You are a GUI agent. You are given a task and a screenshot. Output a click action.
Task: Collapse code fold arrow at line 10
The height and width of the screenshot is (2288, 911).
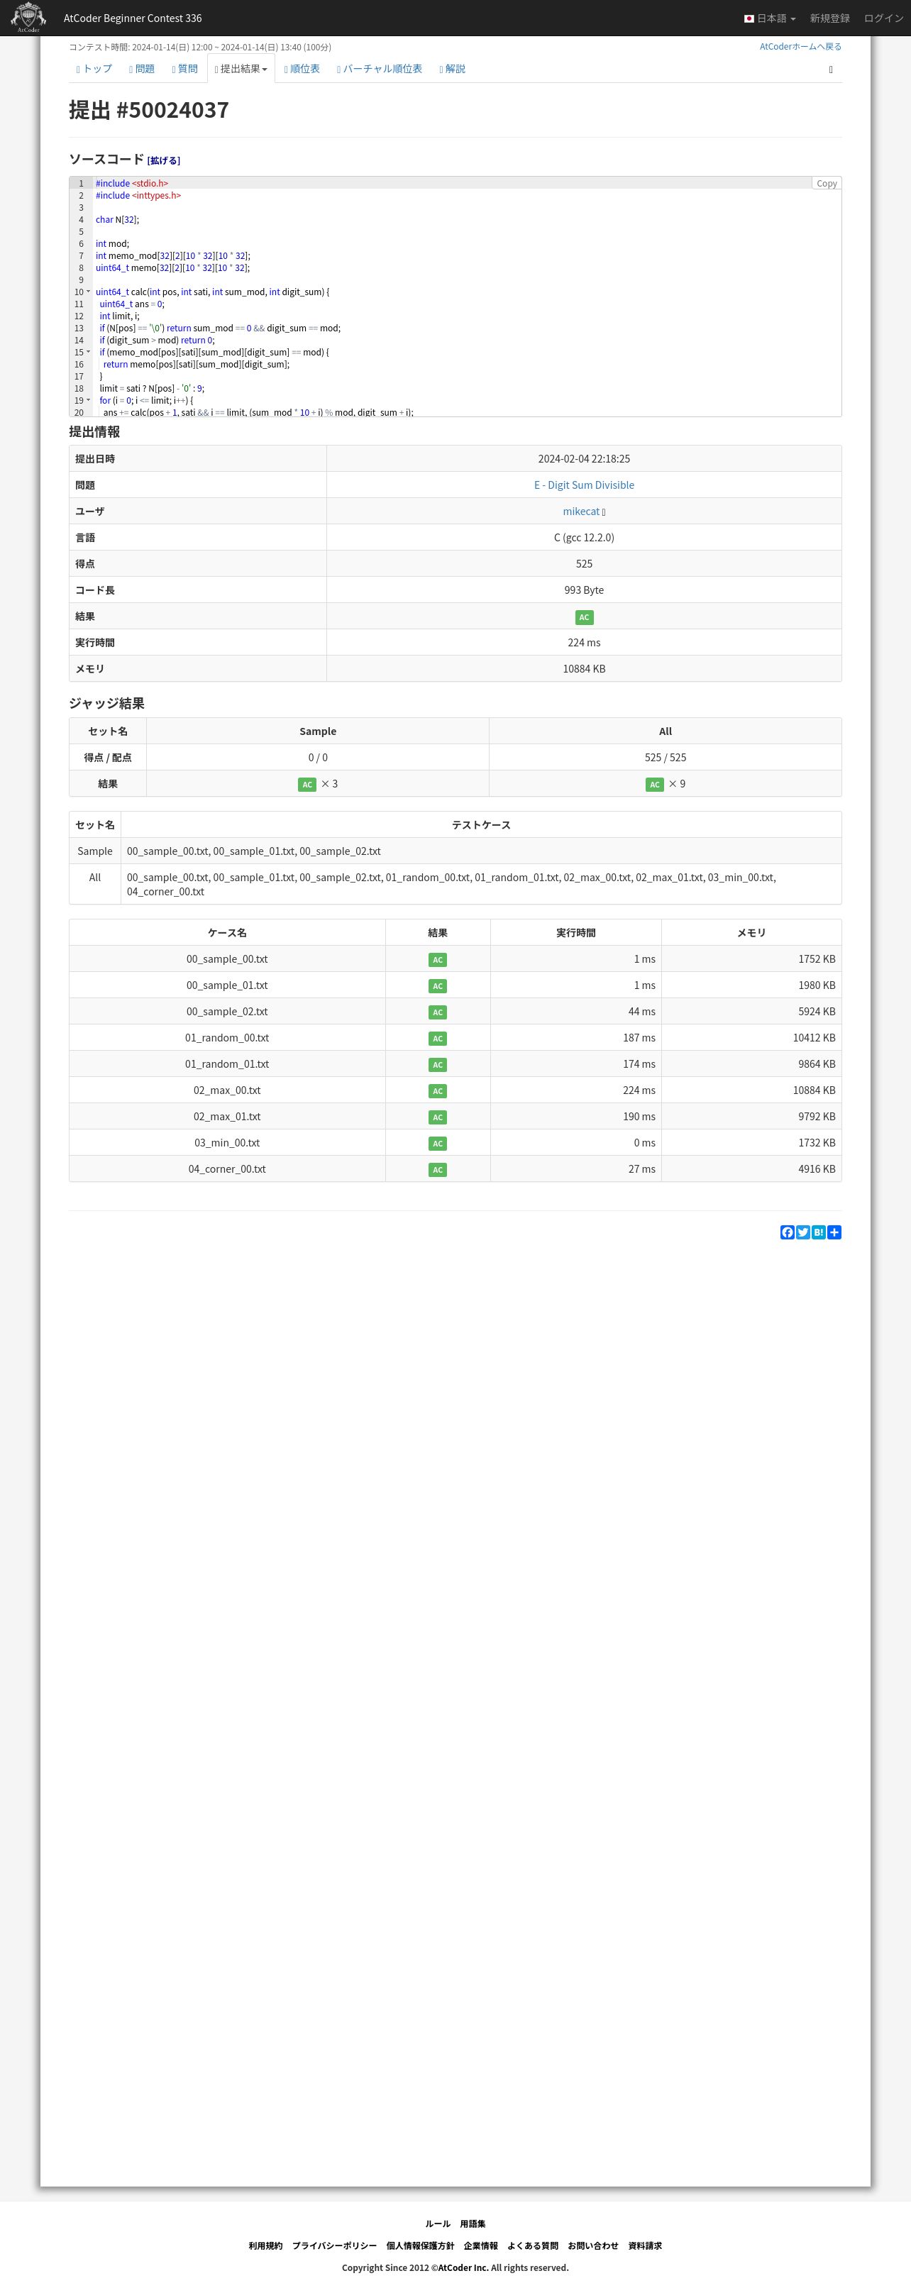point(88,292)
